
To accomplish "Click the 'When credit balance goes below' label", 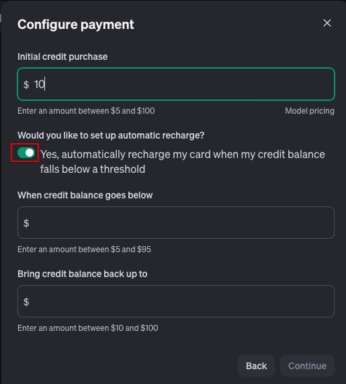I will (85, 196).
